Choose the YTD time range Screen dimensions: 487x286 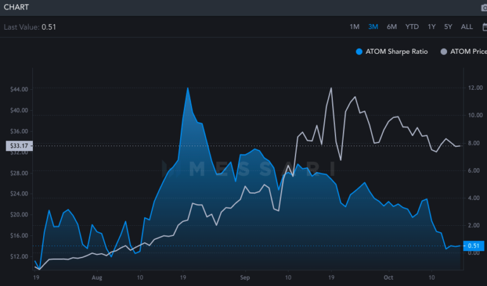tap(412, 27)
